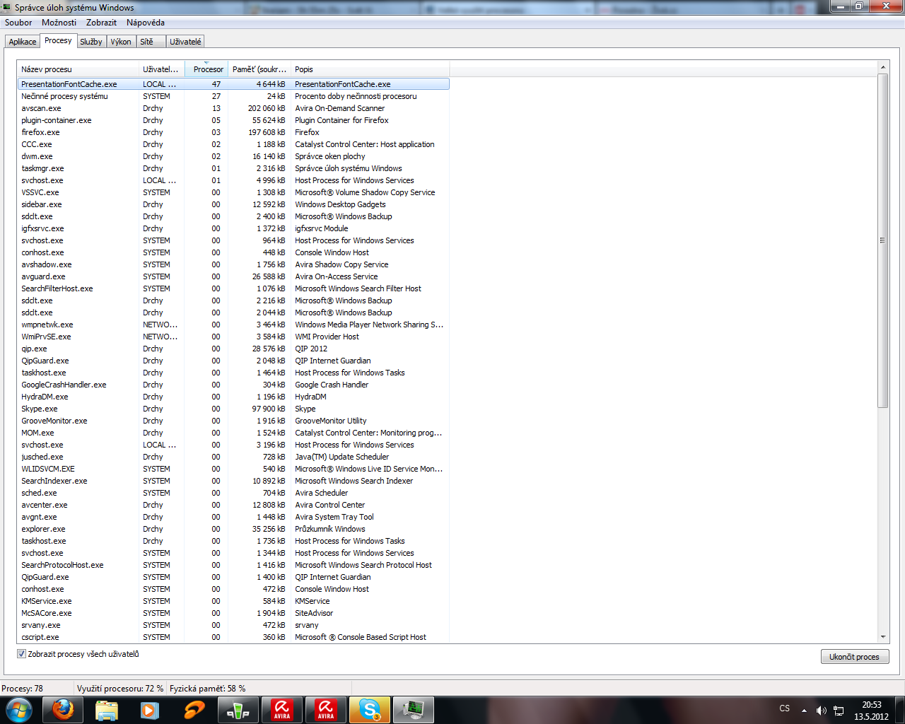Sort by the Popis column header
The width and height of the screenshot is (905, 724).
pyautogui.click(x=370, y=69)
